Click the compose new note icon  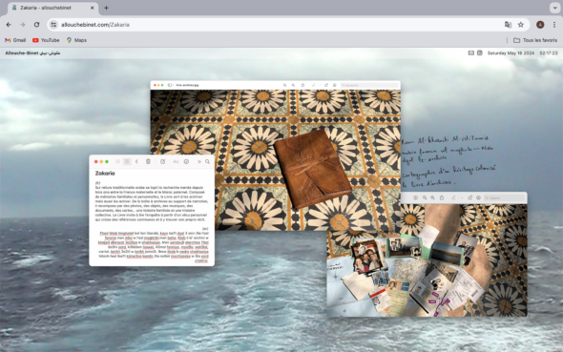(x=162, y=162)
